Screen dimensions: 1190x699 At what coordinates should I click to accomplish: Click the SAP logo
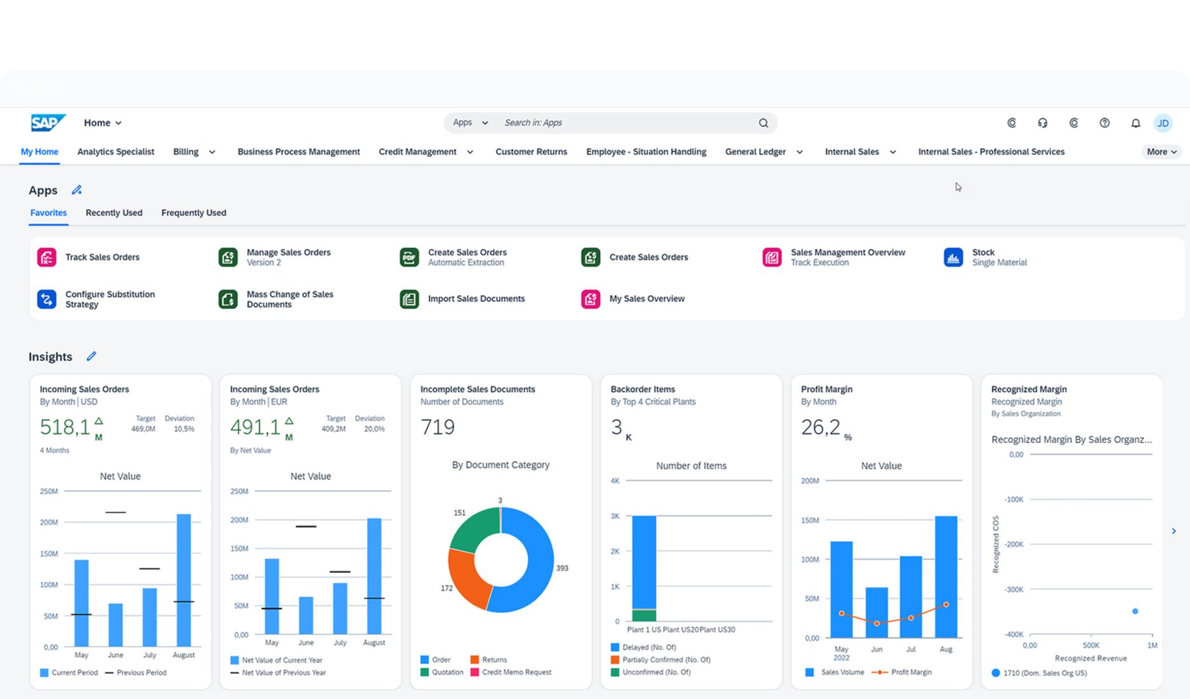(x=48, y=123)
